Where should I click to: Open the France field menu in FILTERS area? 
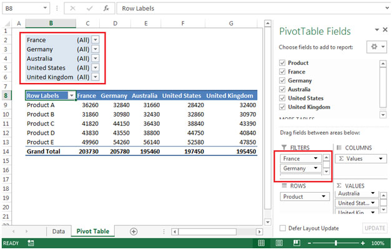(316, 158)
